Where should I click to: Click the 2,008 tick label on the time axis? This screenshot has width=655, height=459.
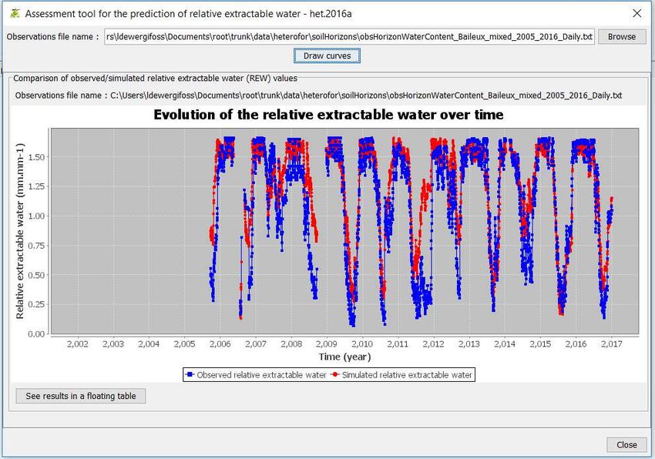click(291, 343)
